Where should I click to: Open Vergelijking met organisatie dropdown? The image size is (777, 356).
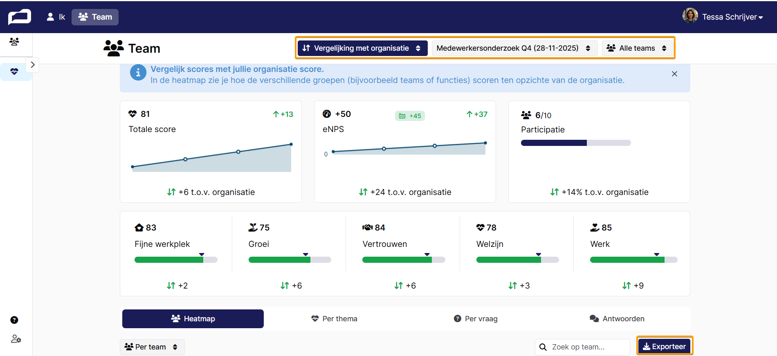362,48
